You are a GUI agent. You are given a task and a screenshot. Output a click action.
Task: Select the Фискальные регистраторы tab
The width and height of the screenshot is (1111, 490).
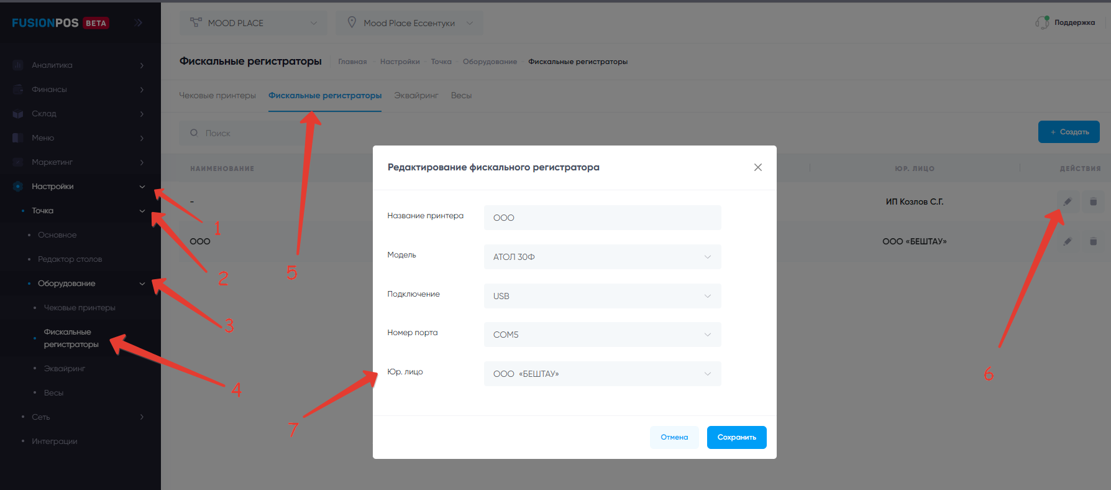tap(325, 95)
